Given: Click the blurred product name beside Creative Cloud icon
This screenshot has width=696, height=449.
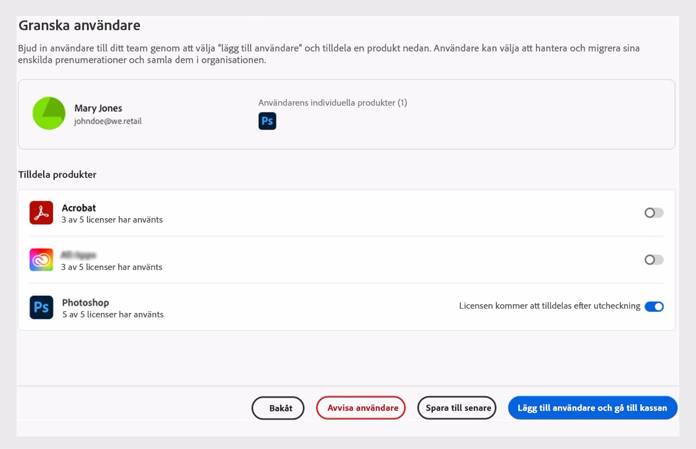Looking at the screenshot, I should point(78,255).
